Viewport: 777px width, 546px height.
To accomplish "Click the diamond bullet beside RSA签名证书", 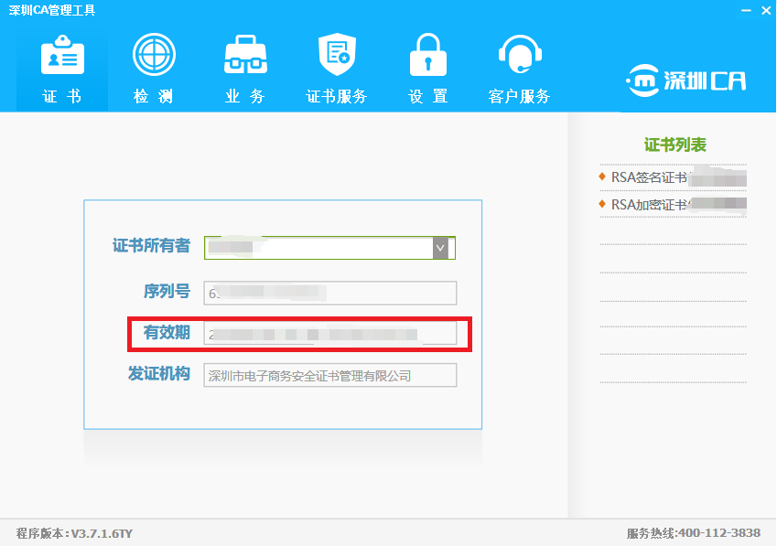I will [x=602, y=177].
